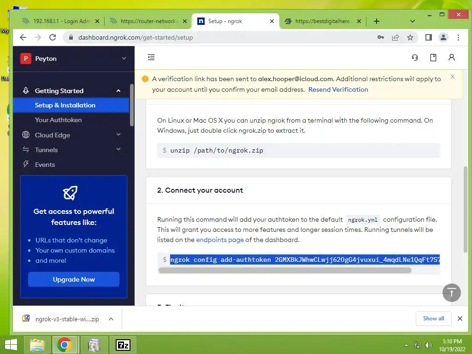Click the taskbar clock 1:10 PM

452,342
